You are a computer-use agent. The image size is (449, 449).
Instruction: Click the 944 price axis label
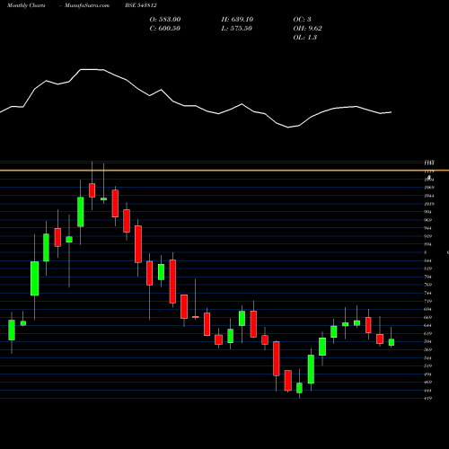coord(428,228)
